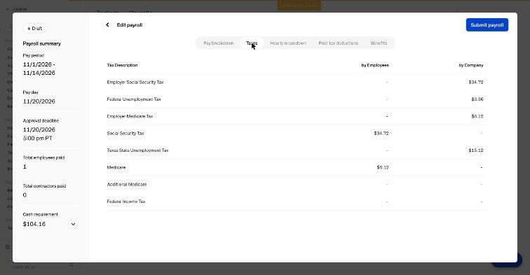Click the Submit payroll button
The image size is (530, 275).
[487, 25]
